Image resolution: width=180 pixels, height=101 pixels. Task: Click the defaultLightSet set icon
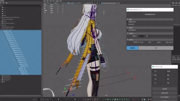coord(3,76)
